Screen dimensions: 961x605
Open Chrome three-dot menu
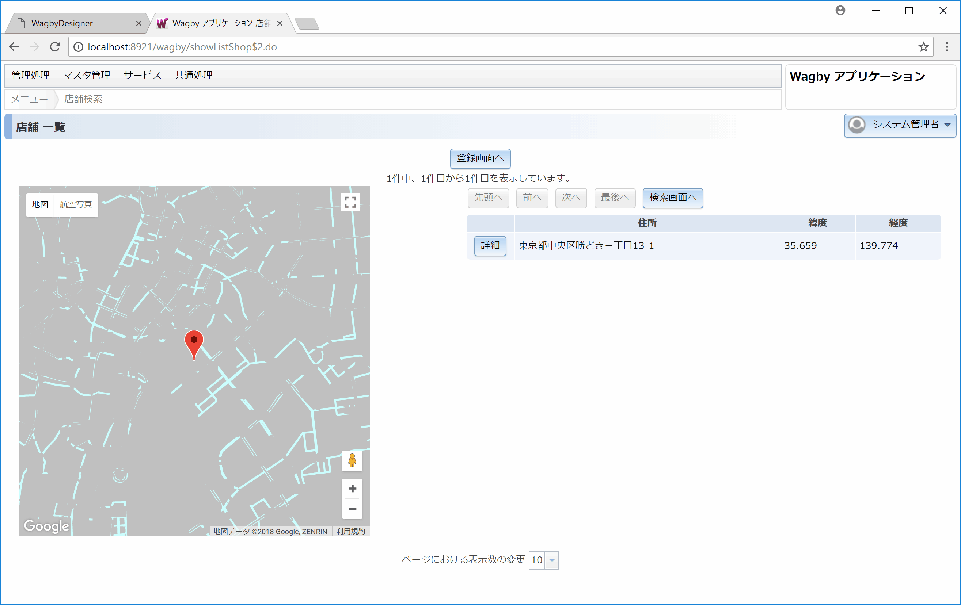947,47
